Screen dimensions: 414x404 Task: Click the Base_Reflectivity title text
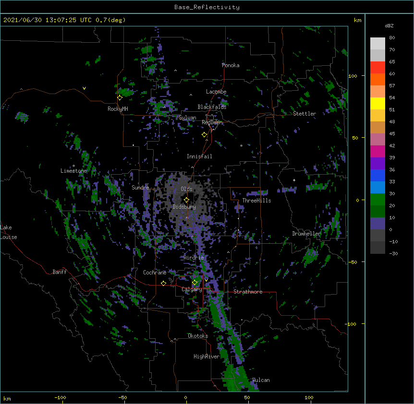[207, 7]
